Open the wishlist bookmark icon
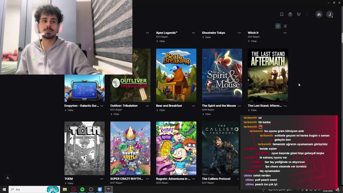 282,14
